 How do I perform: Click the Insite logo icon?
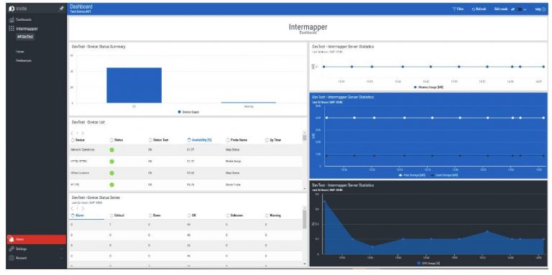coord(11,9)
